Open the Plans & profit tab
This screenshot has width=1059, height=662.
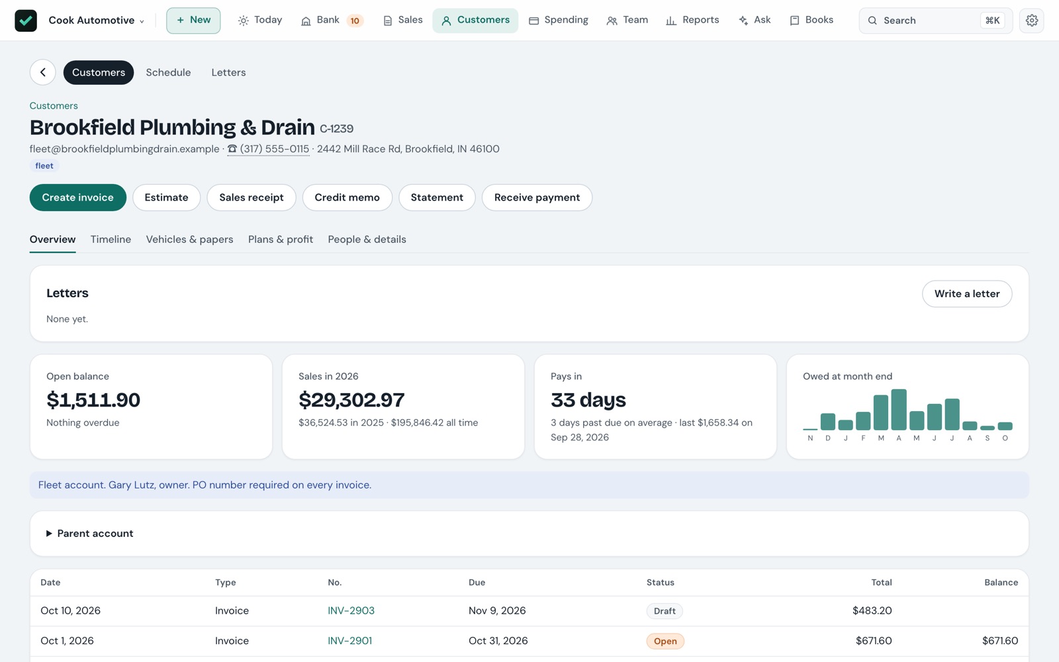(x=281, y=240)
